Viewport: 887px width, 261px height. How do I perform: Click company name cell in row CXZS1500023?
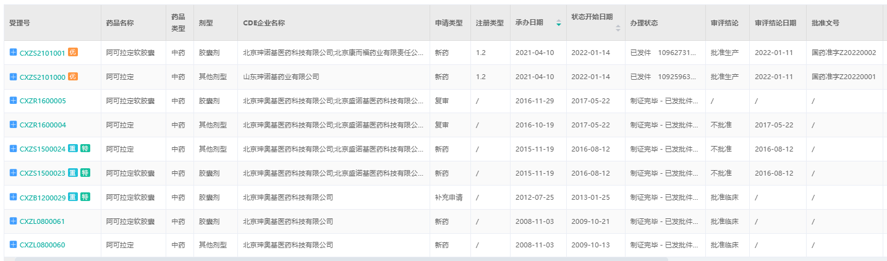coord(333,174)
